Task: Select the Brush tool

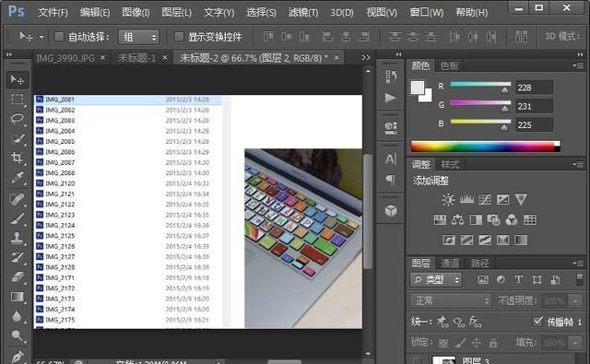Action: 18,218
